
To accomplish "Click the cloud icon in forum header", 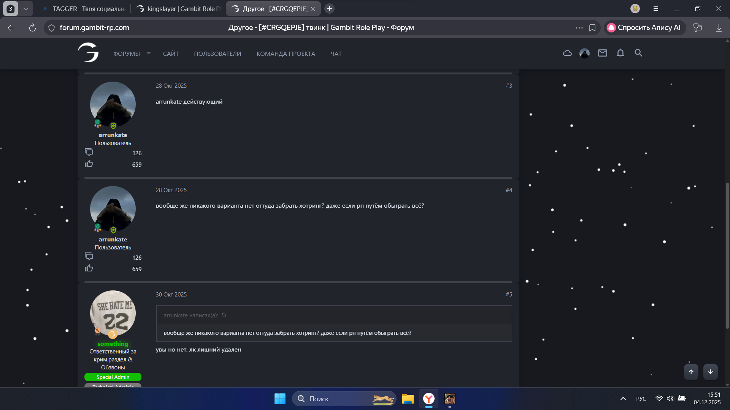I will (x=567, y=53).
